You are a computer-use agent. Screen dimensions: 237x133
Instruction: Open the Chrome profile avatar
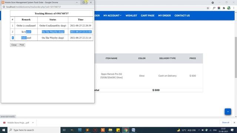click(x=229, y=8)
